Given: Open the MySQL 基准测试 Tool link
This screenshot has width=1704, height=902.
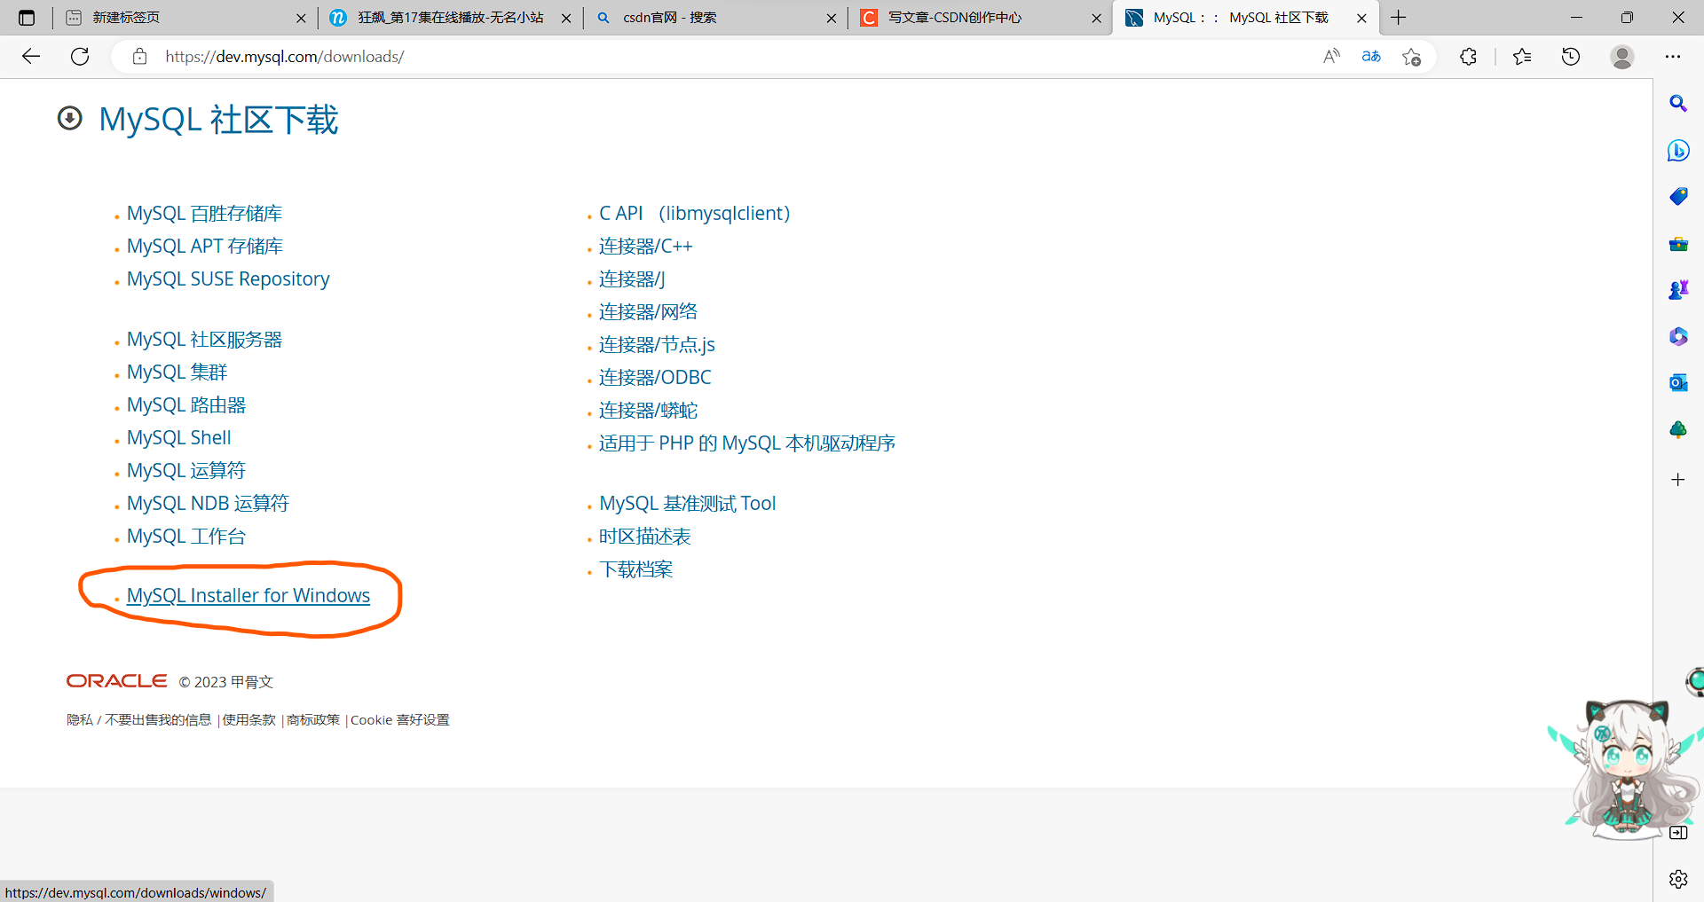Looking at the screenshot, I should [x=688, y=504].
